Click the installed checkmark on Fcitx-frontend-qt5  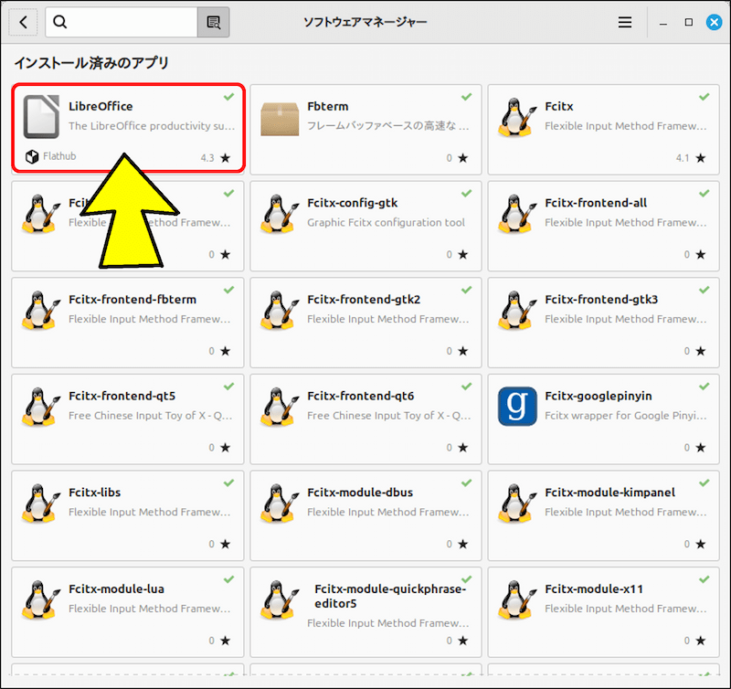(x=228, y=385)
